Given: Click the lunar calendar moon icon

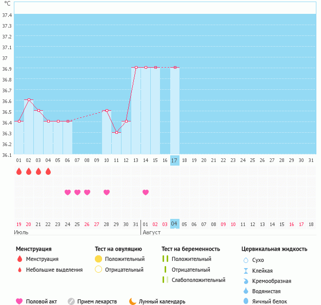Looking at the screenshot, I should tap(133, 301).
